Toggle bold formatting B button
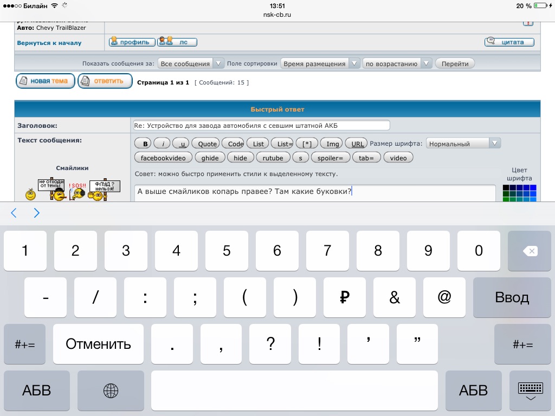Screen dimensions: 555x416 point(144,144)
